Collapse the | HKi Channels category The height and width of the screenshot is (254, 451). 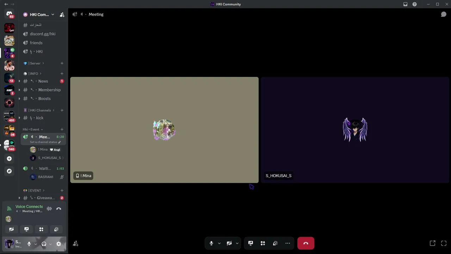[x=39, y=110]
